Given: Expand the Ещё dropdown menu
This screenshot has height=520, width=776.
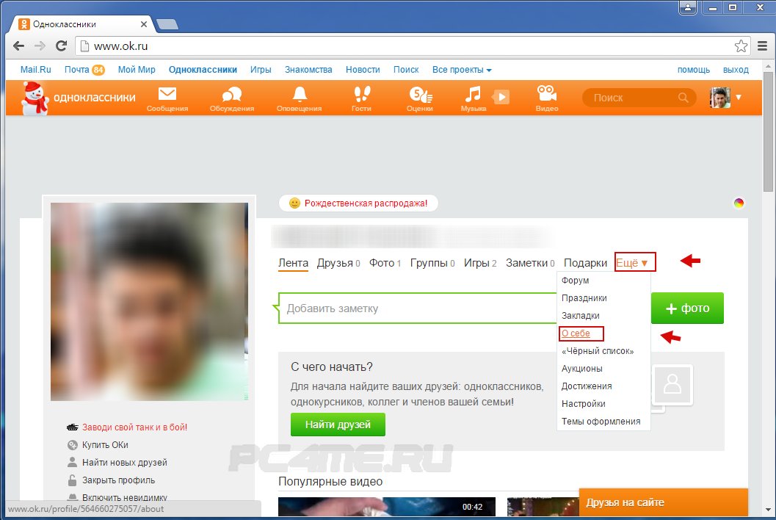Looking at the screenshot, I should point(634,263).
